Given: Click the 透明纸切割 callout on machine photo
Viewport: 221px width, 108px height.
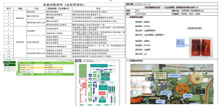Looking at the screenshot, I should [166, 93].
